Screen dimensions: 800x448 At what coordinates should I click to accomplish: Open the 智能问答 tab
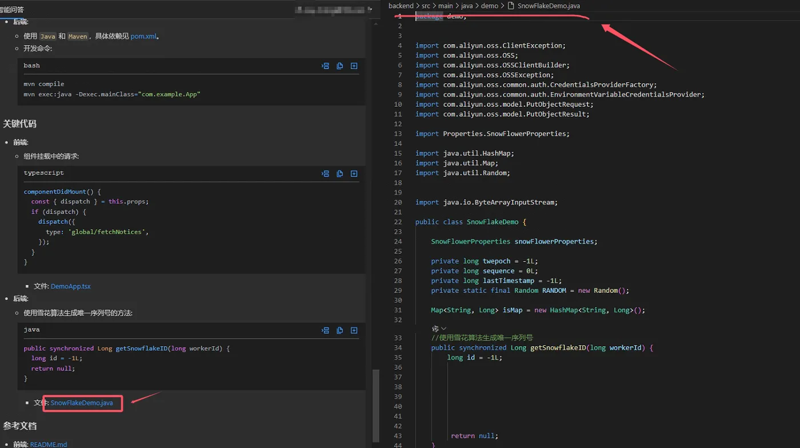(x=12, y=9)
